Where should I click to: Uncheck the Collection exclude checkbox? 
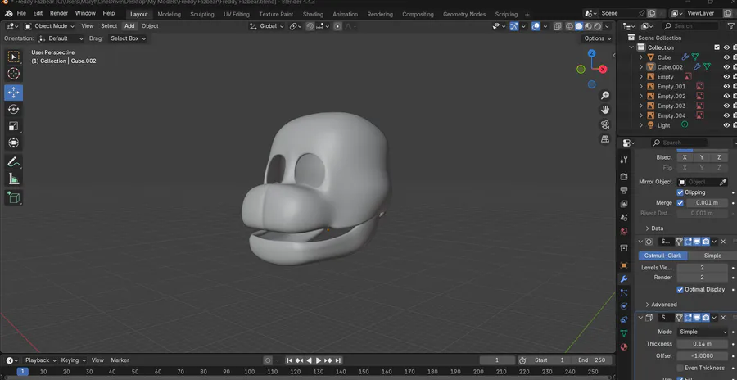[717, 47]
